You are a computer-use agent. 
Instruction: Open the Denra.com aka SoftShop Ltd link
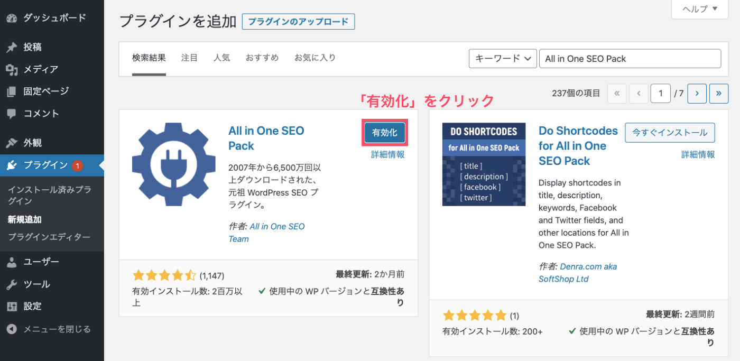(578, 273)
